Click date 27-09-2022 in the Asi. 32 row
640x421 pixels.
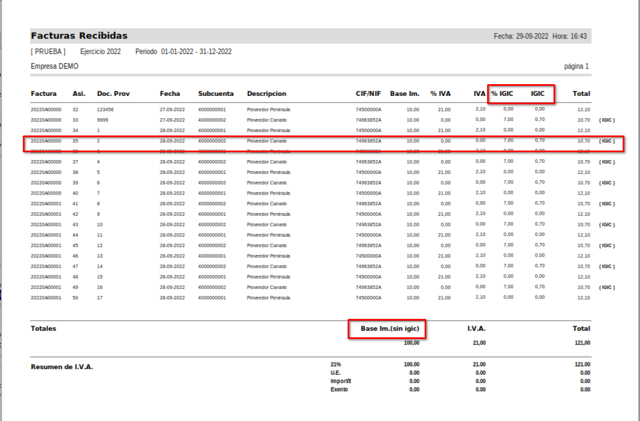point(172,110)
